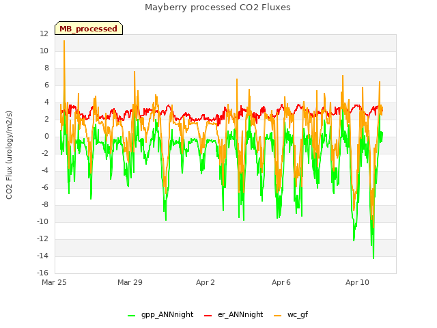Click the -10 y-axis tick label
This screenshot has height=328, width=437.
pos(42,221)
